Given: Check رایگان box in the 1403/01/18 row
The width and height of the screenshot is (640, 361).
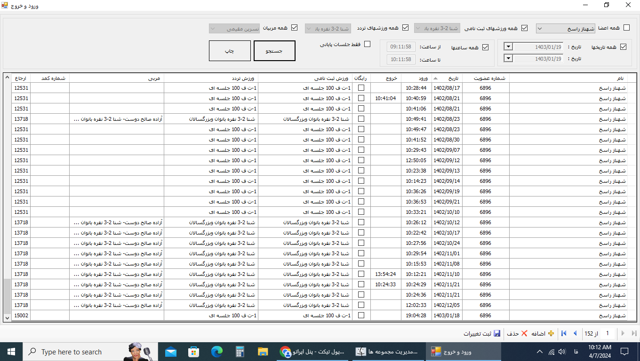Looking at the screenshot, I should click(361, 315).
